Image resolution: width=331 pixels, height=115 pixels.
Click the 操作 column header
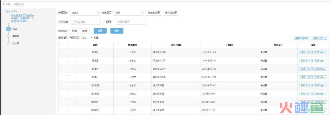313,45
